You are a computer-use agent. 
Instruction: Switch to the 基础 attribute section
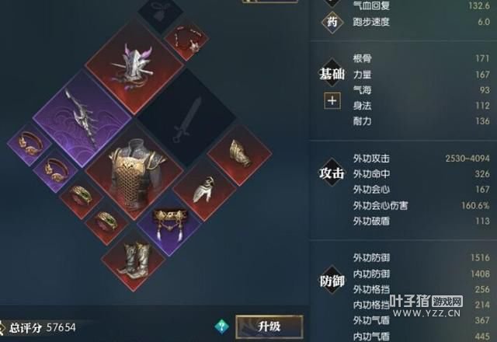pyautogui.click(x=332, y=74)
